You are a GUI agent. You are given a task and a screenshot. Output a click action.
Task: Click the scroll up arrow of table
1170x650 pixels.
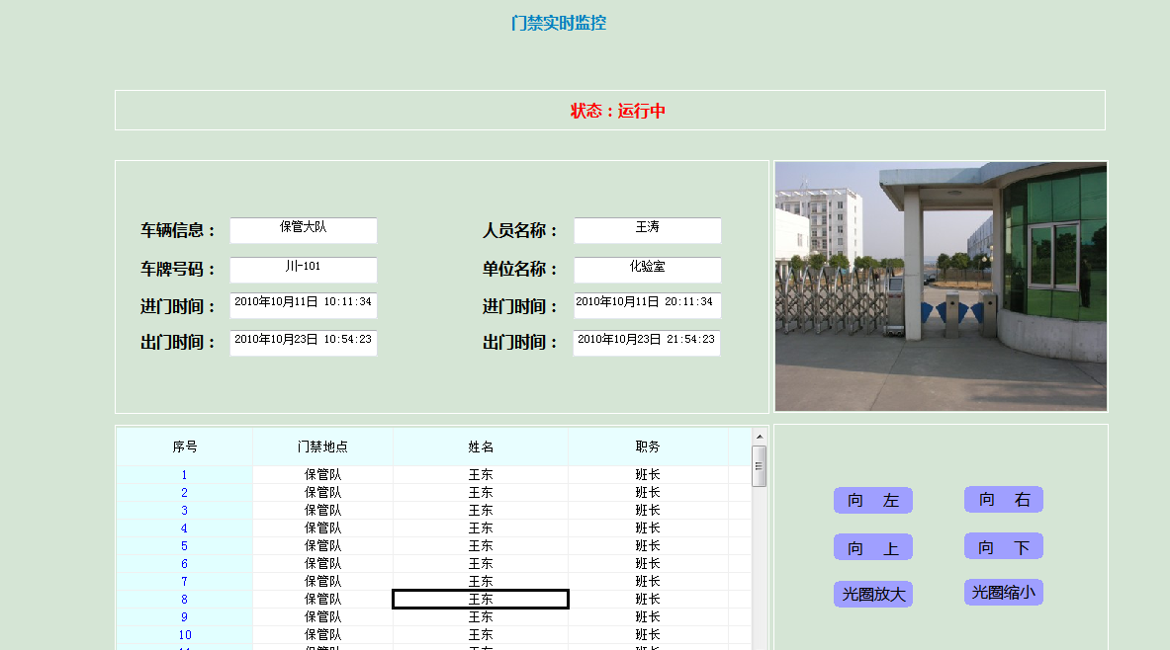[x=760, y=437]
